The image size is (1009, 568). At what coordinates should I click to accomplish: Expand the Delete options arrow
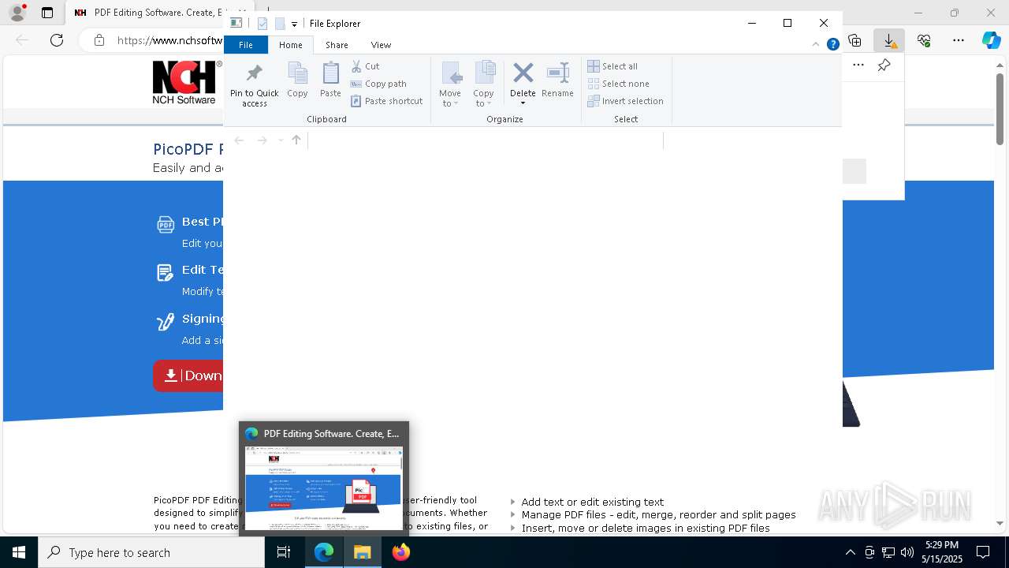(523, 103)
